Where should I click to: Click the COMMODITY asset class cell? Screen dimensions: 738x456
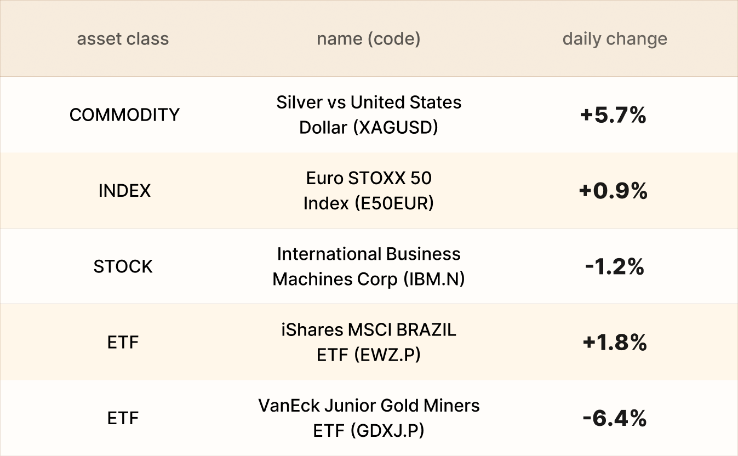click(124, 115)
